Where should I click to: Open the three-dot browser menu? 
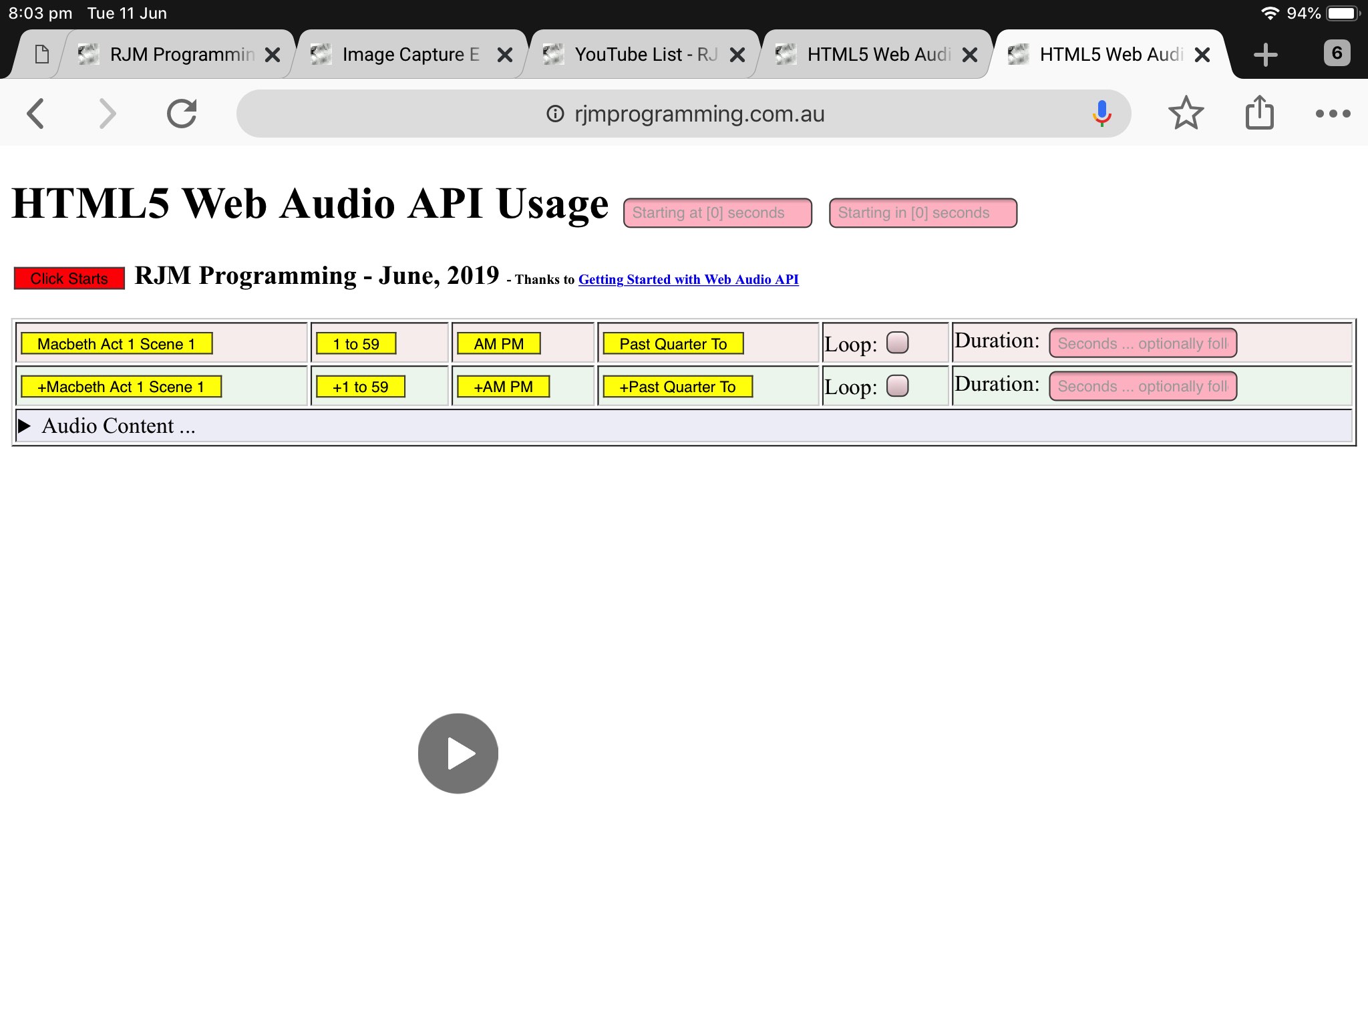click(x=1333, y=114)
